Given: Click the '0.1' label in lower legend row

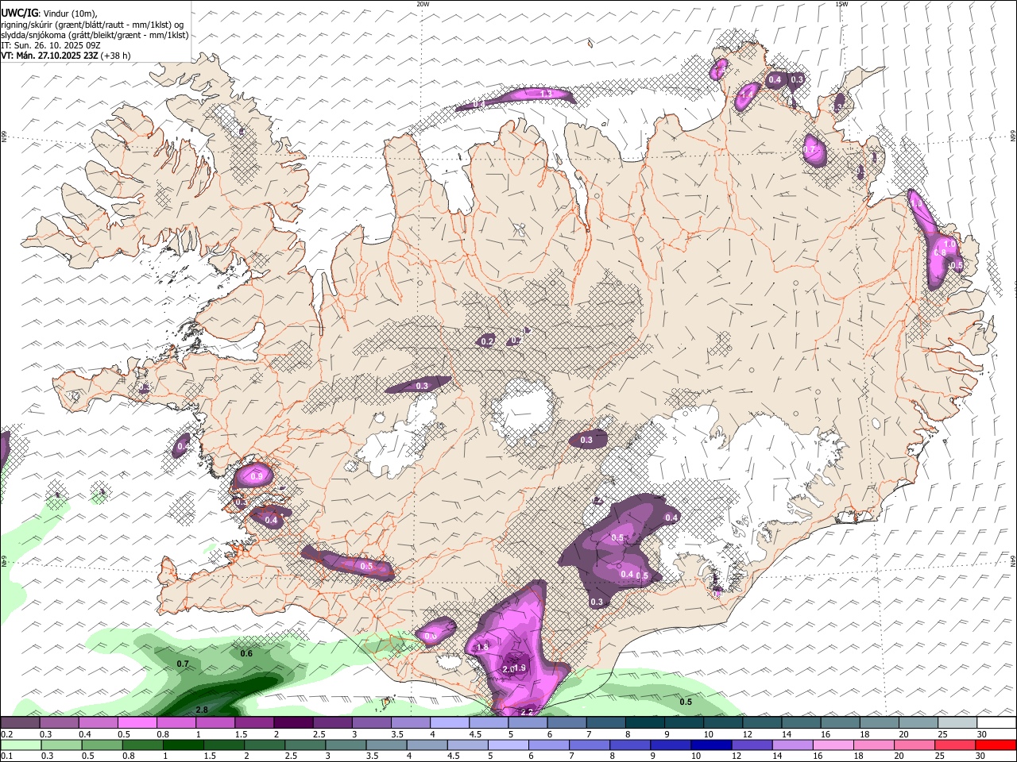Looking at the screenshot, I should pos(6,756).
